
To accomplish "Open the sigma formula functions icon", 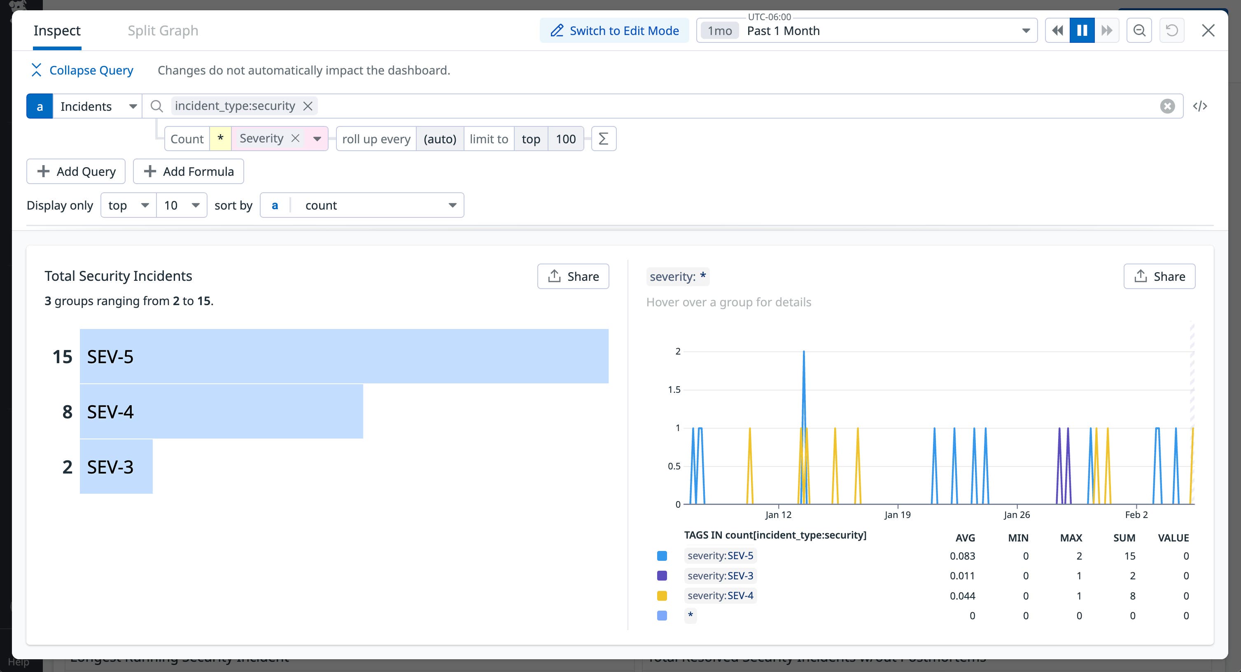I will (x=603, y=138).
